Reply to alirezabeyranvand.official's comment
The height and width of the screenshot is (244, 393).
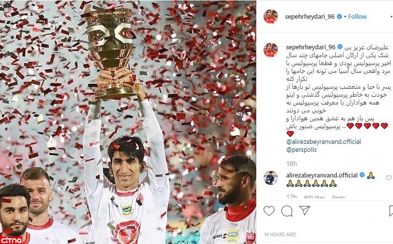tap(339, 197)
